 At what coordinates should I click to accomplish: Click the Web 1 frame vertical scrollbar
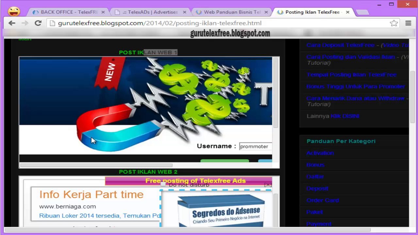coord(276,93)
